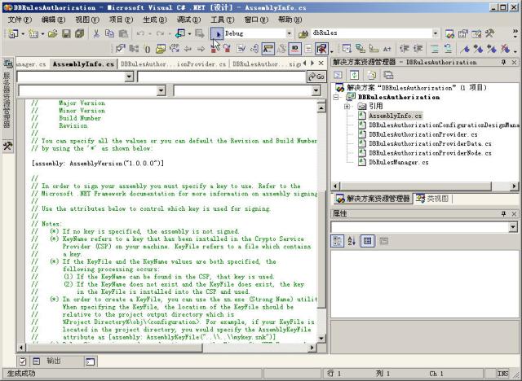This screenshot has width=522, height=381.
Task: Open the dbRules find combo dropdown
Action: (x=435, y=33)
